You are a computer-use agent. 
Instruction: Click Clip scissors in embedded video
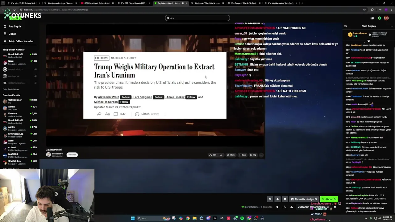253,155
